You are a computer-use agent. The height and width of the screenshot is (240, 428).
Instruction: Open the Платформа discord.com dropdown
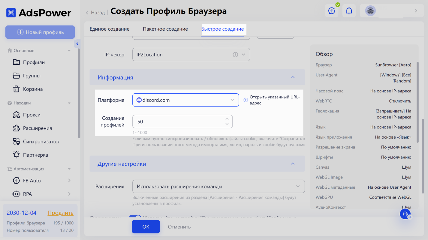click(x=186, y=100)
